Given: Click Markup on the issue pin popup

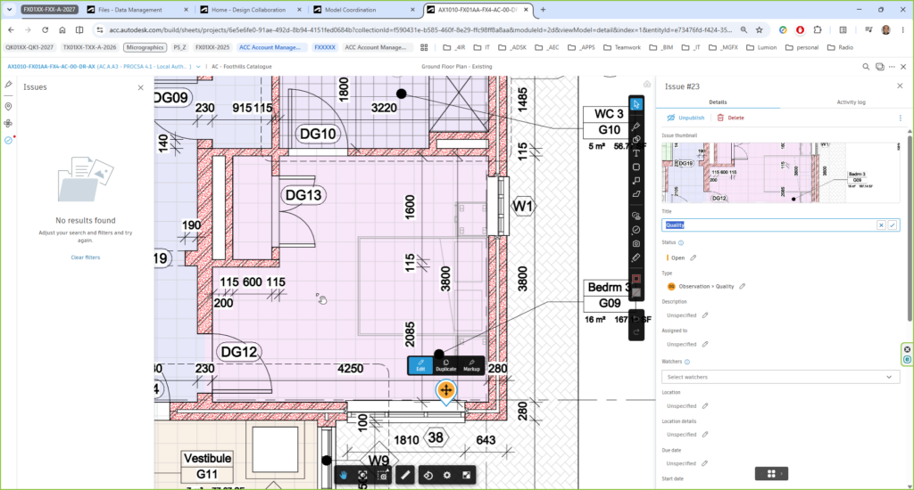Looking at the screenshot, I should click(x=471, y=365).
